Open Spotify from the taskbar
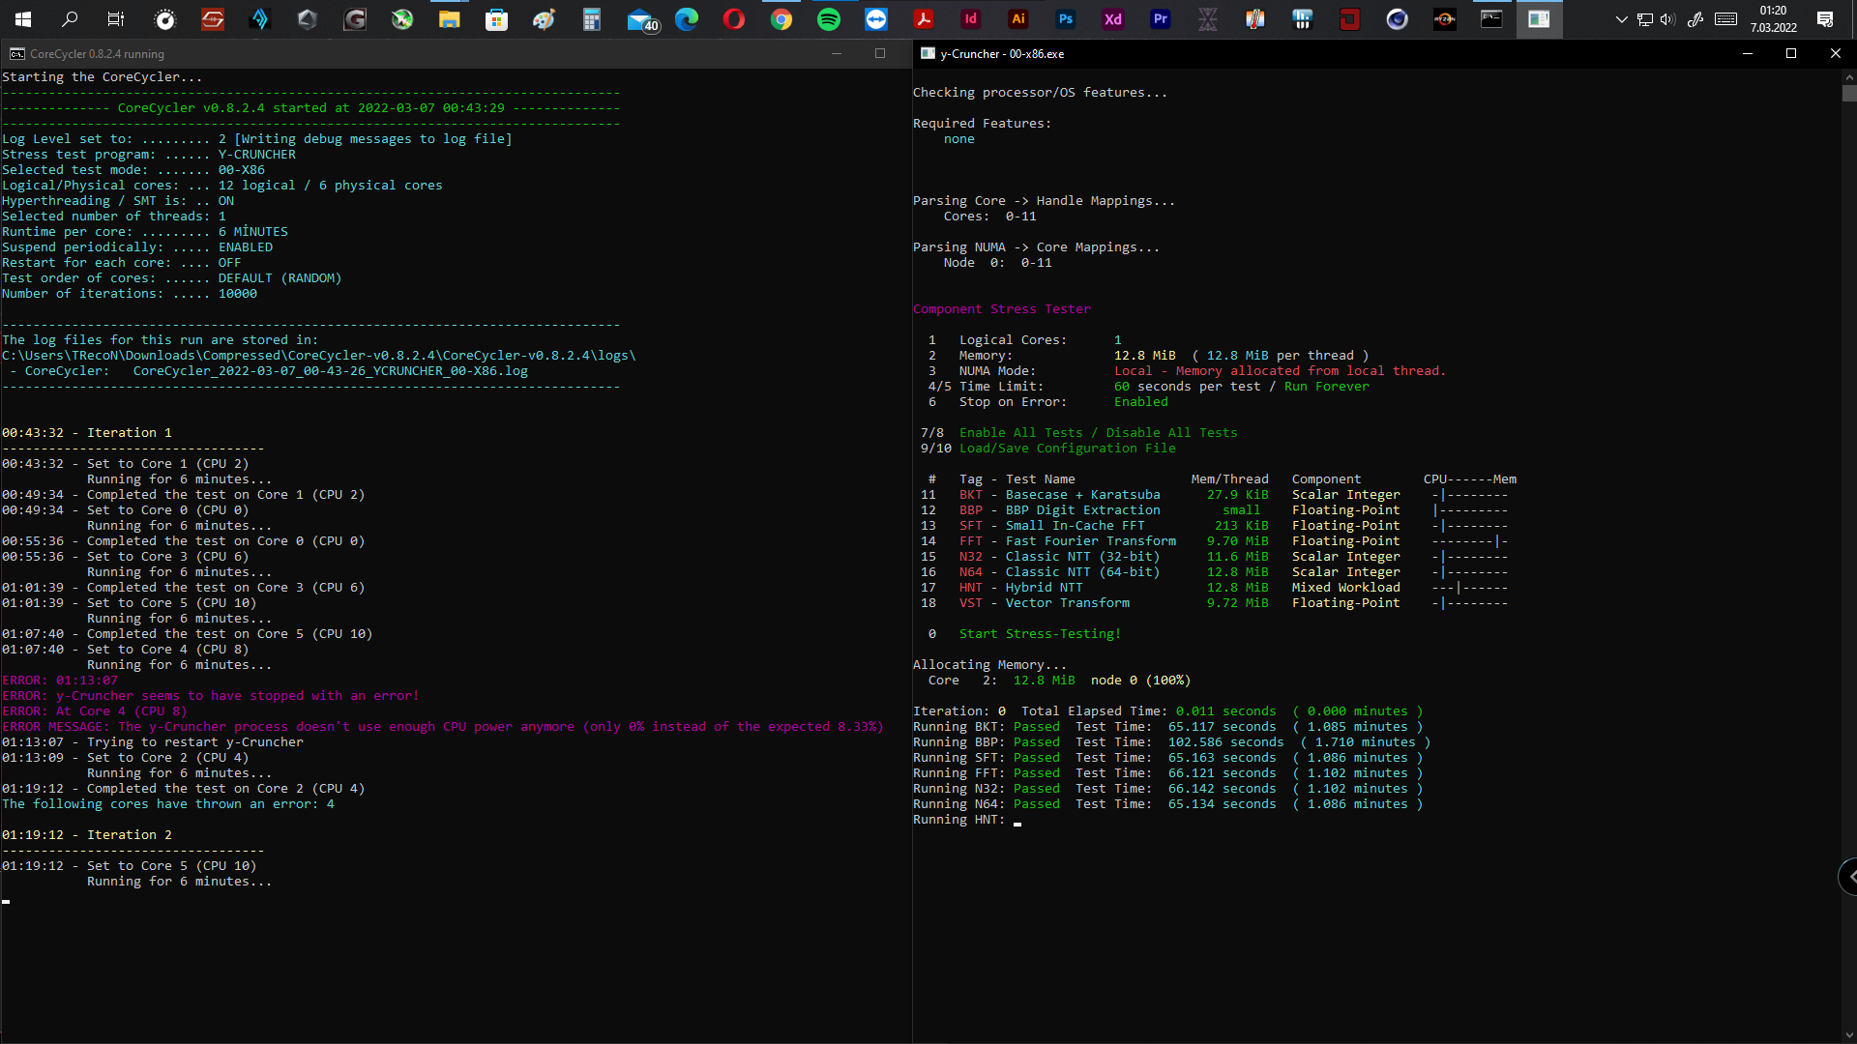The width and height of the screenshot is (1857, 1044). (829, 19)
